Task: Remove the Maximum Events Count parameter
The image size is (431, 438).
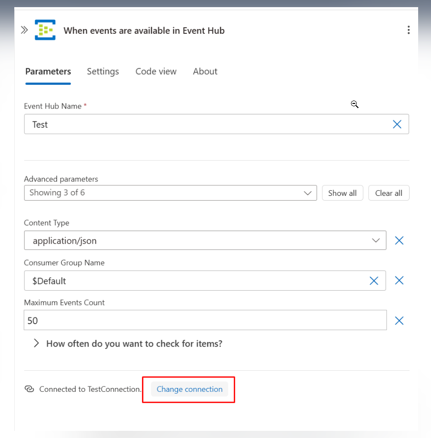Action: click(x=399, y=321)
